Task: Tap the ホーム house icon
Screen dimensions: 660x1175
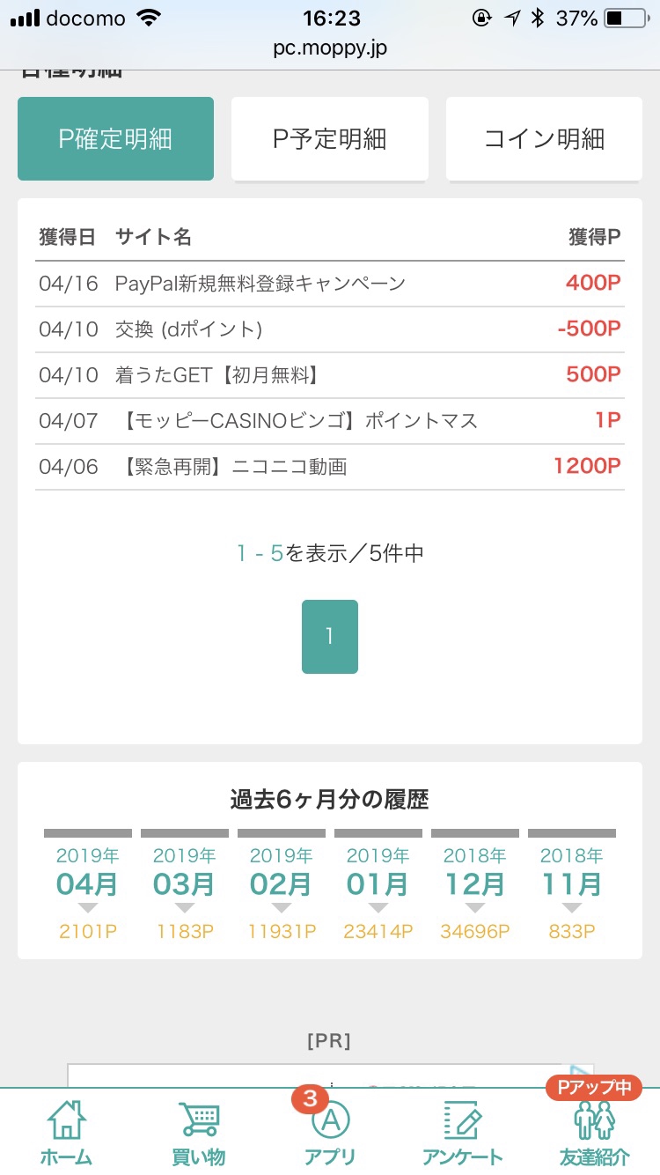Action: coord(66,1120)
